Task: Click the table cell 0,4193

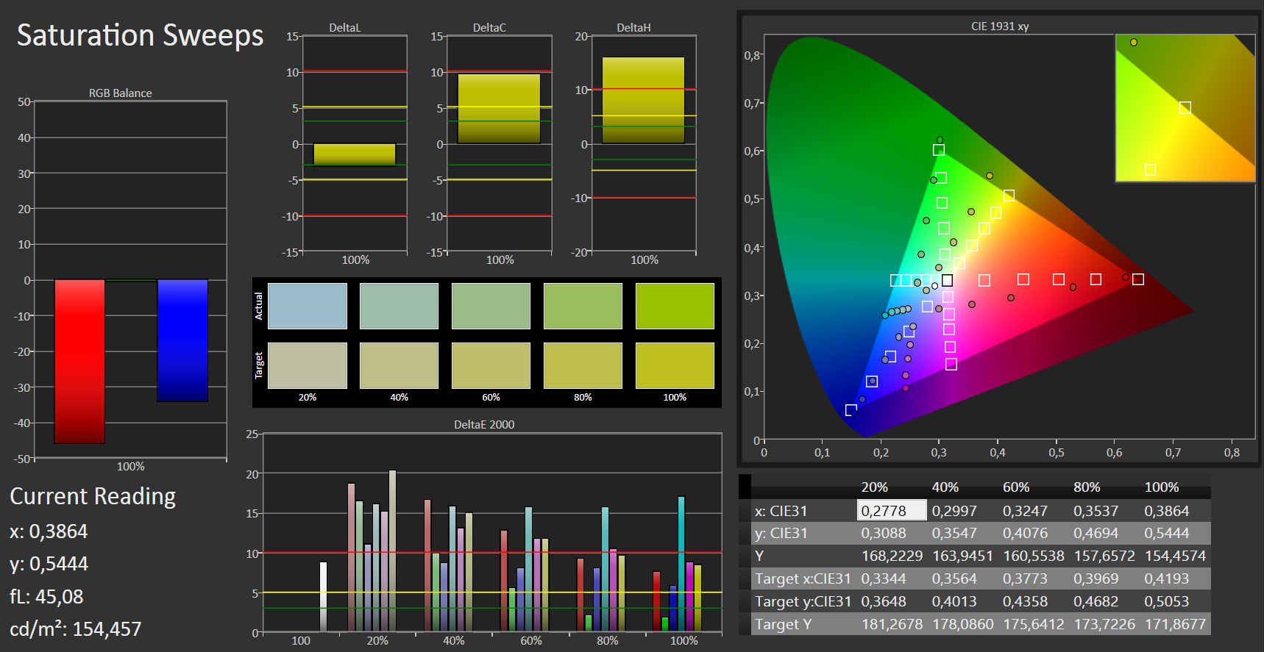Action: (1166, 578)
